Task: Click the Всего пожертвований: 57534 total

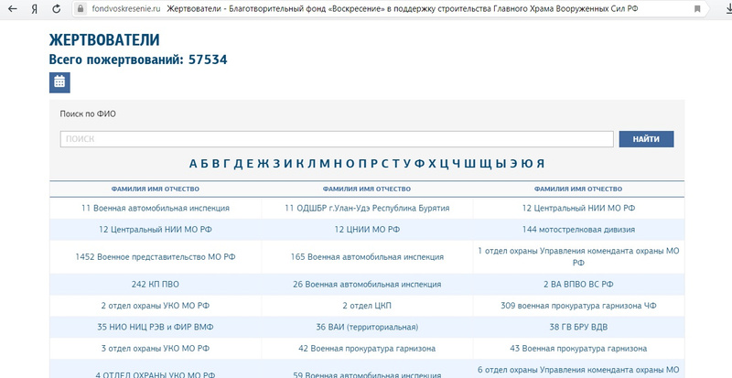Action: point(138,59)
